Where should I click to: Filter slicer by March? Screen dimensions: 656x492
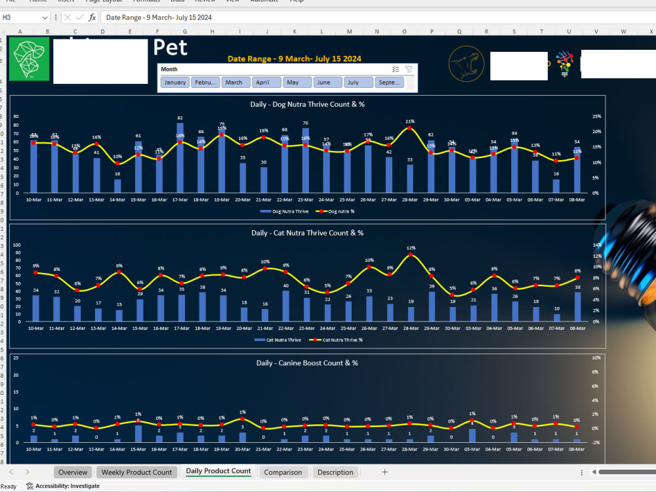pyautogui.click(x=236, y=83)
